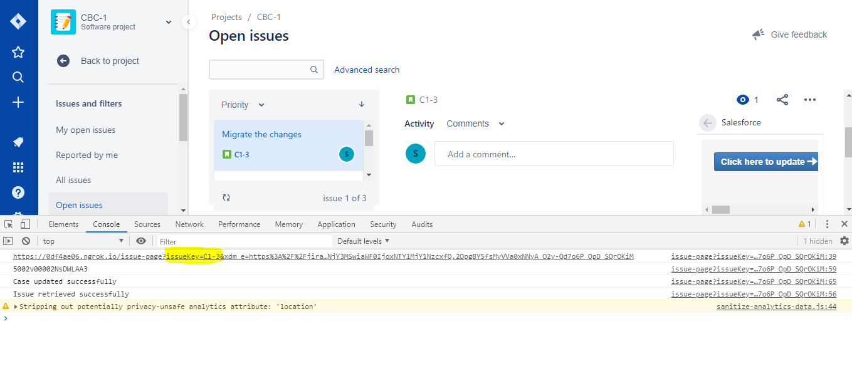Open the JavaScript context 'top' dropdown
Image resolution: width=852 pixels, height=388 pixels.
(83, 241)
